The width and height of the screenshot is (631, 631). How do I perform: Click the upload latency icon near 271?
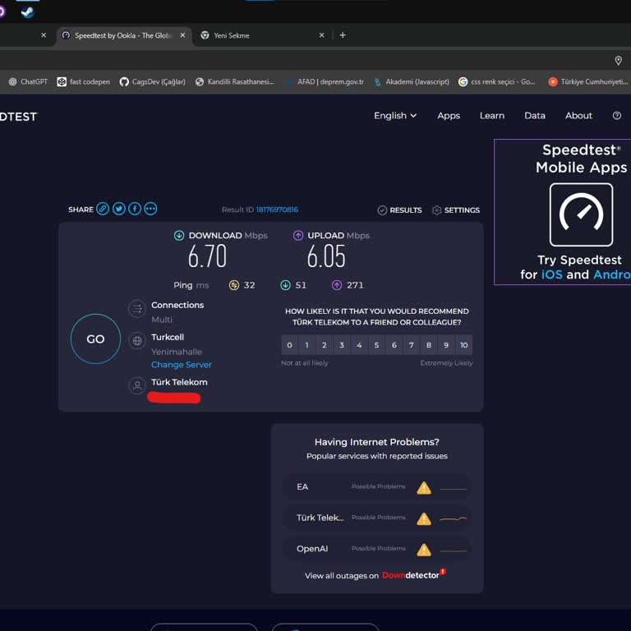tap(337, 285)
